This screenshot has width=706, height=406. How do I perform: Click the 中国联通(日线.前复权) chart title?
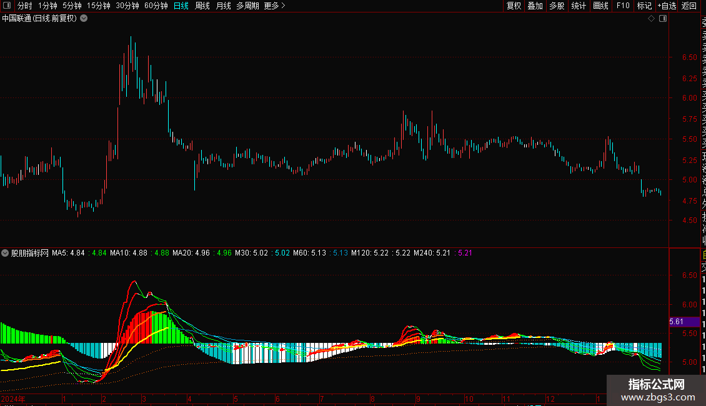pyautogui.click(x=39, y=19)
